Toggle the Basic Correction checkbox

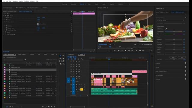pos(185,18)
